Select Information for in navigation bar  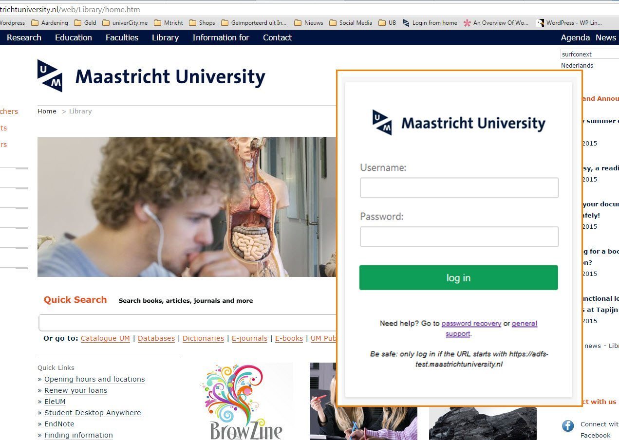pyautogui.click(x=221, y=37)
